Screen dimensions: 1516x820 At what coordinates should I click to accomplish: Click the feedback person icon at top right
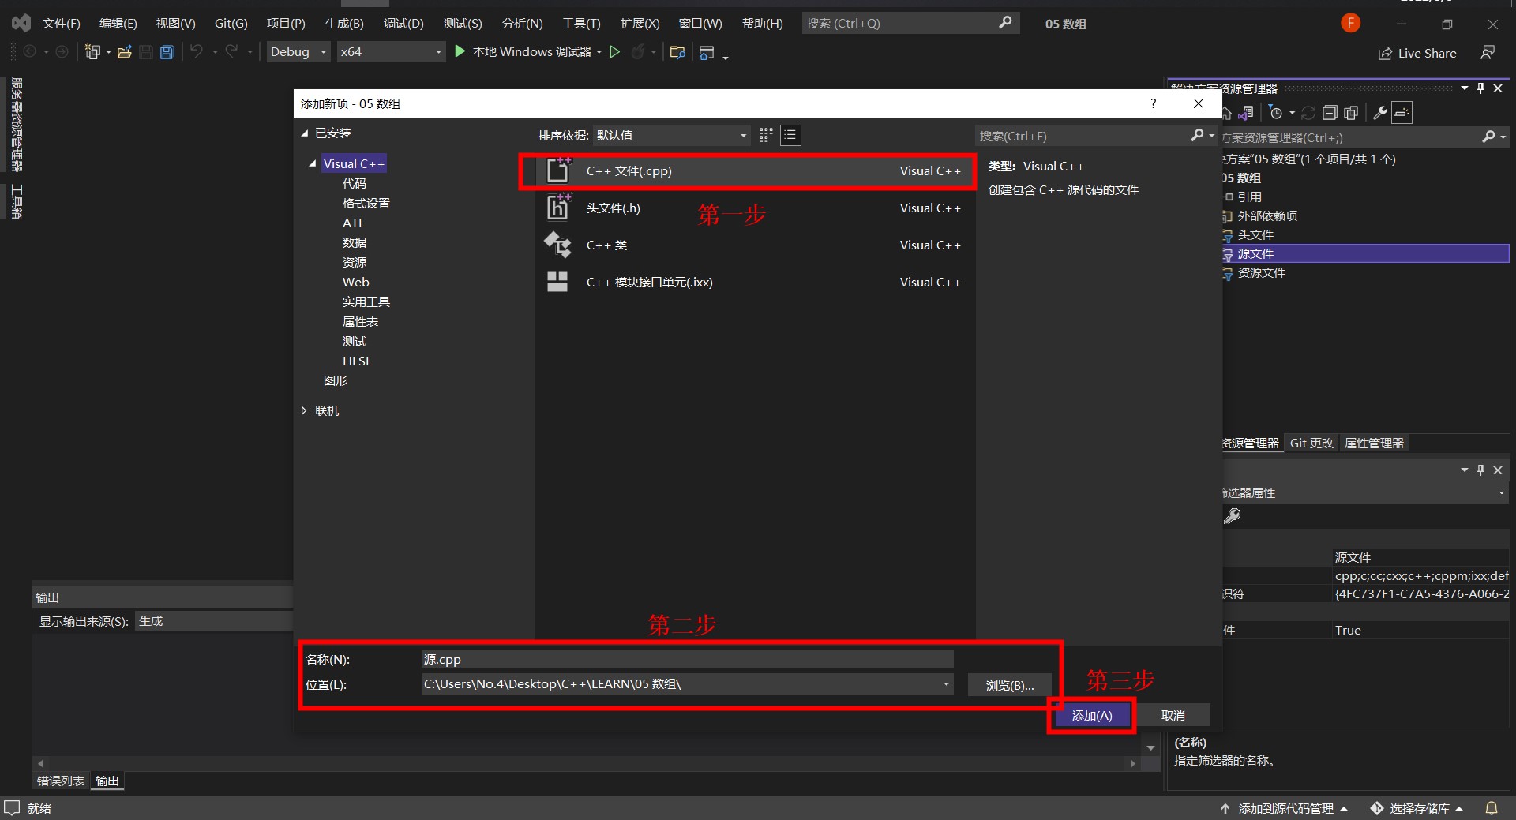tap(1488, 53)
